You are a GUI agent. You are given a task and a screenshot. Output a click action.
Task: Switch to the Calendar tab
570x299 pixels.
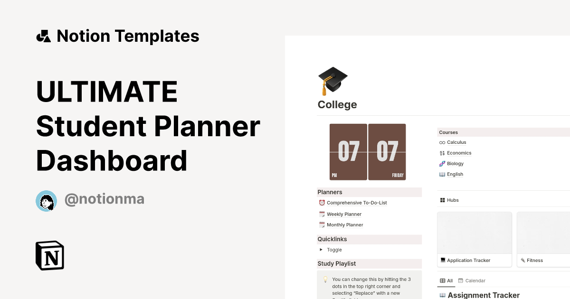point(472,280)
